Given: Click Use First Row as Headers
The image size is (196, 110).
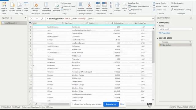Looking at the screenshot, I should point(140,6).
